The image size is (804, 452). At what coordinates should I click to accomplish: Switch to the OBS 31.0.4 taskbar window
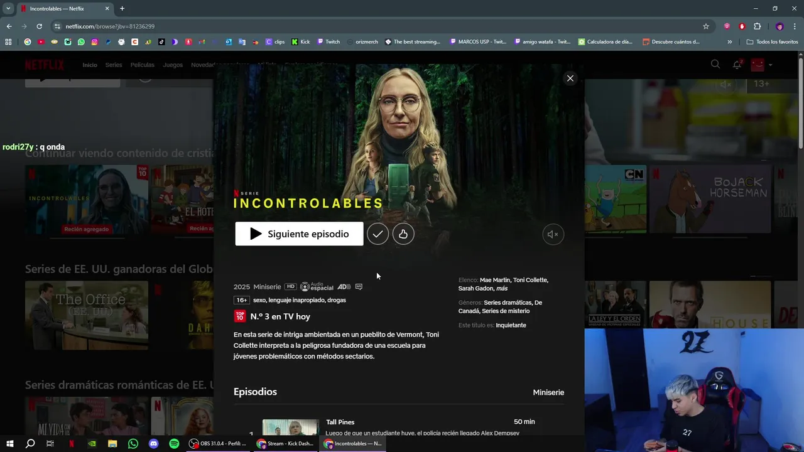218,443
